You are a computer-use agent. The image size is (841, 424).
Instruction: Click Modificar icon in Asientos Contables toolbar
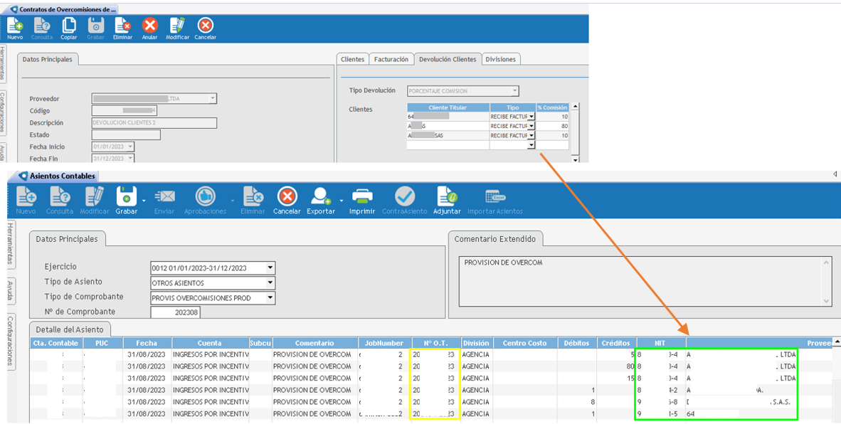point(95,197)
